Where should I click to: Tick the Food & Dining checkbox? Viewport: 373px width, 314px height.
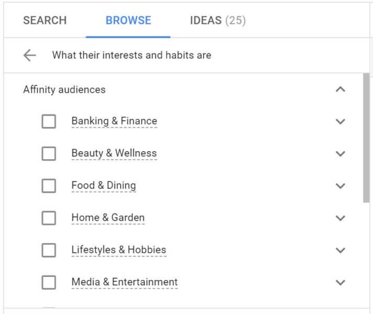tap(49, 186)
